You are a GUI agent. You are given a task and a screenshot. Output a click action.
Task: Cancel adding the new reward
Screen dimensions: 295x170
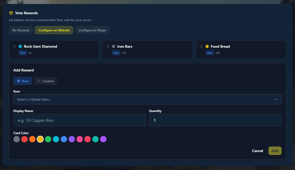[257, 151]
